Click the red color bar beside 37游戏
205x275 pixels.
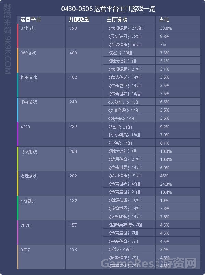pos(18,36)
